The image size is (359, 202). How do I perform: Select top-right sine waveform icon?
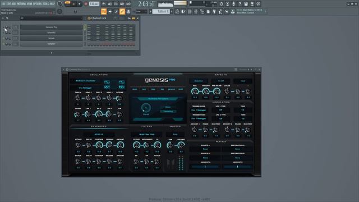click(122, 82)
